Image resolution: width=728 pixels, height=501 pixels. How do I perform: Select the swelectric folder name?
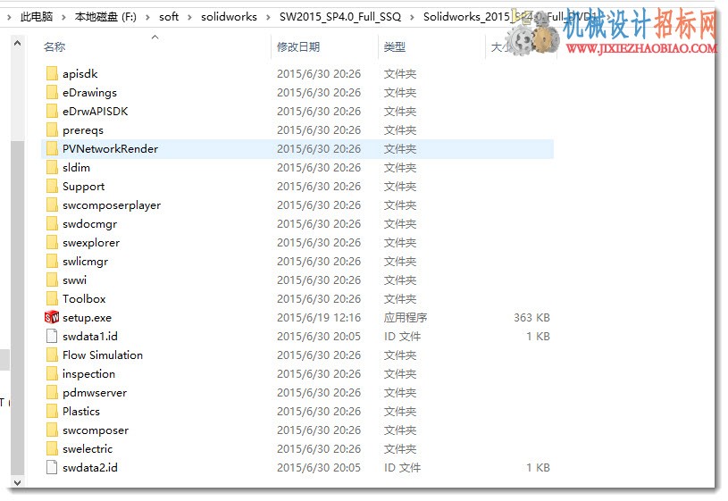tap(88, 449)
